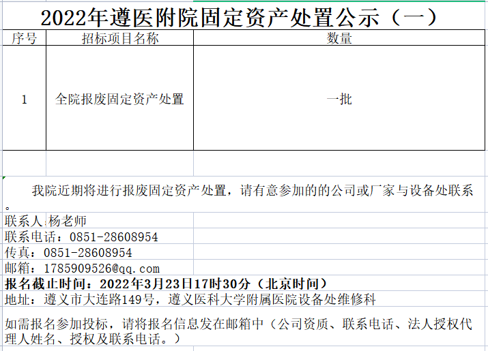The height and width of the screenshot is (351, 488).
Task: Click the '序号' header cell
Action: (x=25, y=38)
